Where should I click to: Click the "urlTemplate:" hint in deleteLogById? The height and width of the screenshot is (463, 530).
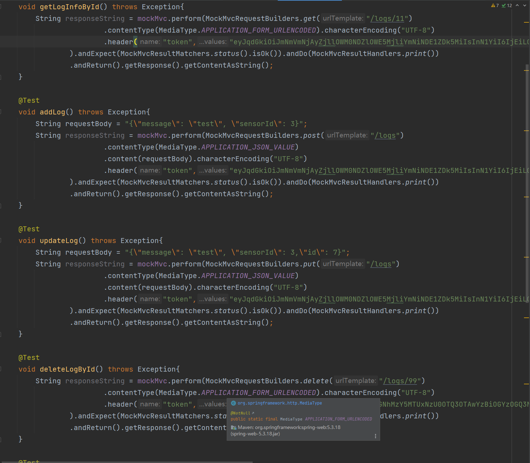356,381
